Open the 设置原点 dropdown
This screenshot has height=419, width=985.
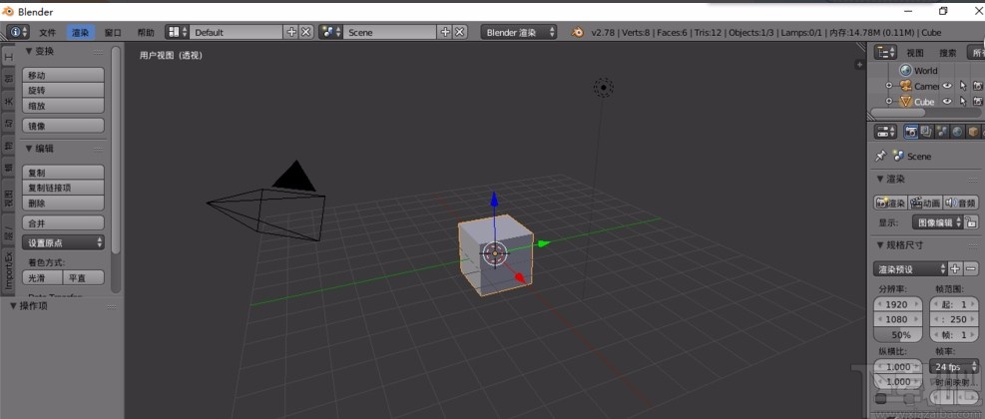tap(64, 242)
